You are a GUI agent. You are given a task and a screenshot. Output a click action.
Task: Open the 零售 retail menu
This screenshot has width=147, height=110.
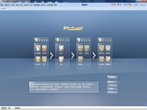click(2, 5)
